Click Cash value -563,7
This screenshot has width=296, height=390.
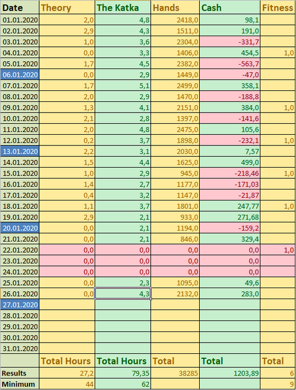pyautogui.click(x=230, y=64)
